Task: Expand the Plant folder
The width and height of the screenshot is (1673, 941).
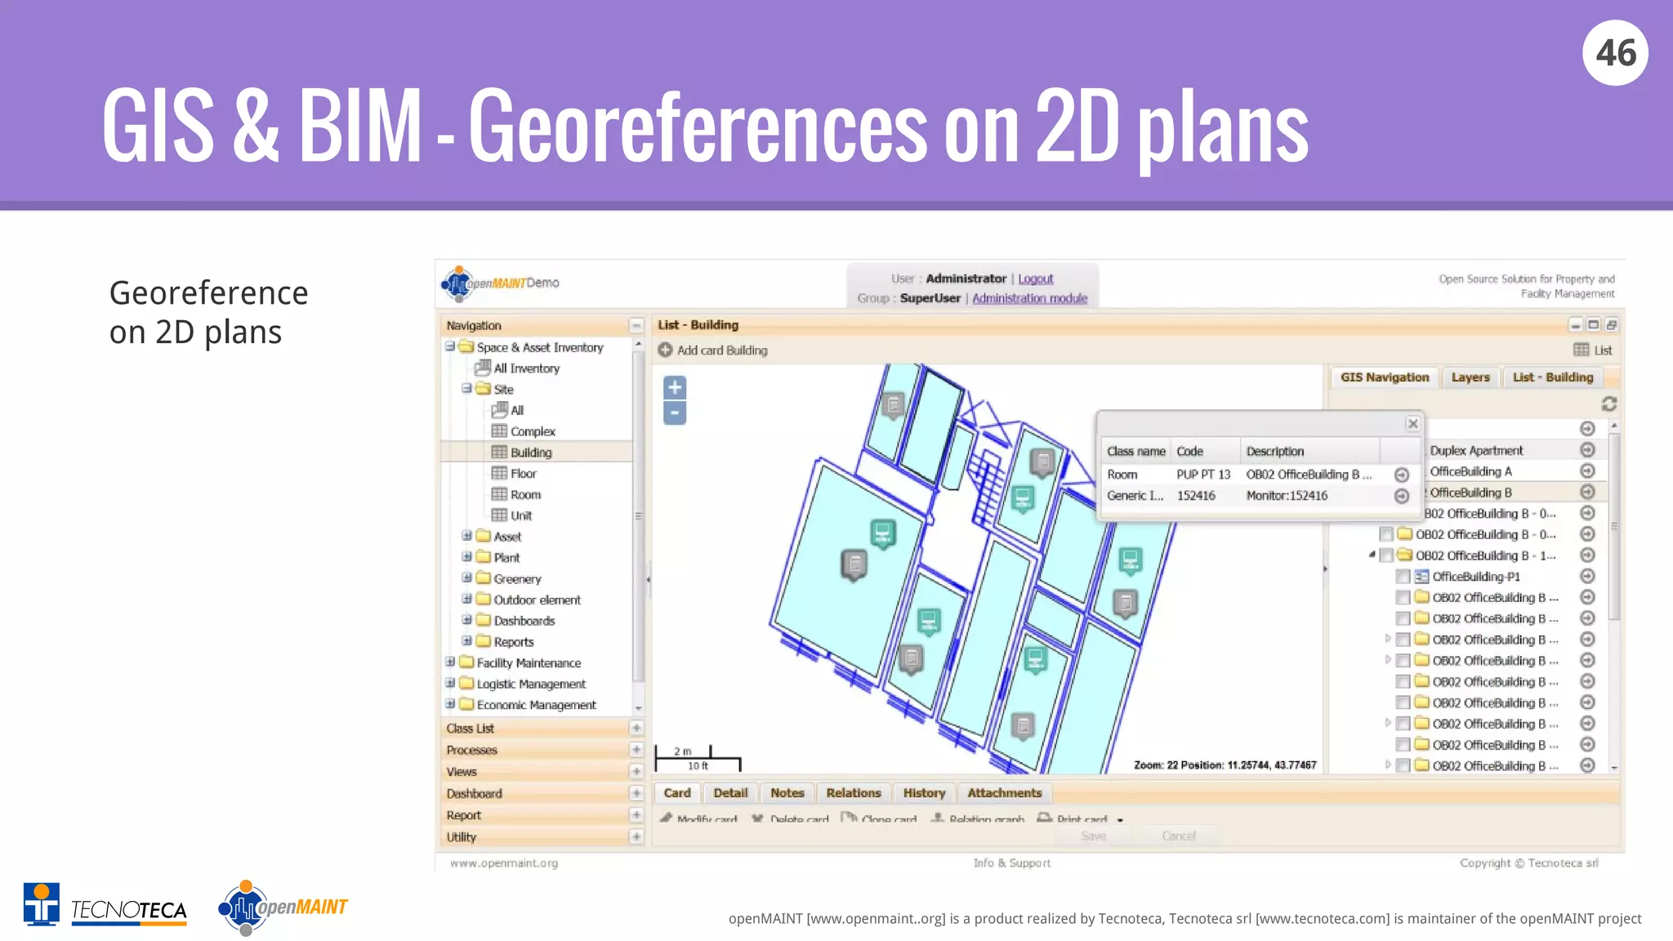Action: (466, 557)
